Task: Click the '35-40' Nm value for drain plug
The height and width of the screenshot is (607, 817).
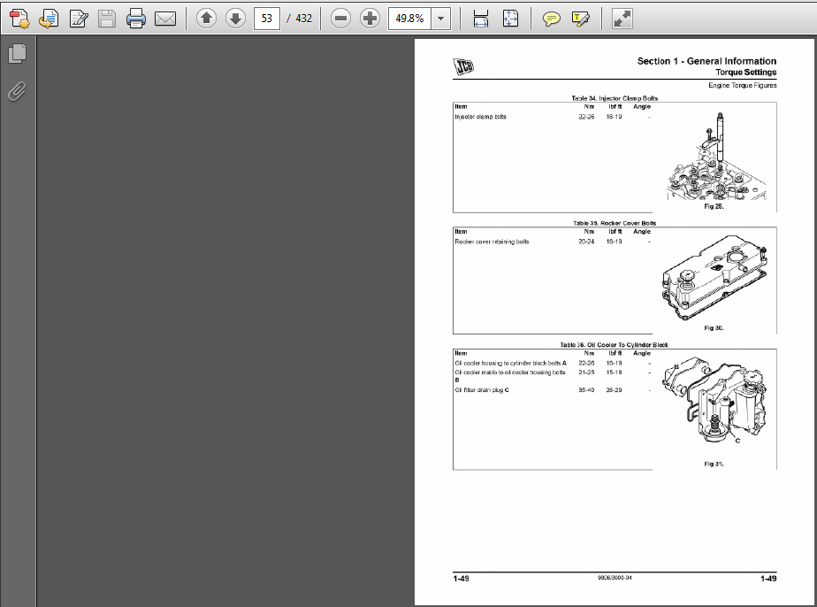Action: (586, 390)
